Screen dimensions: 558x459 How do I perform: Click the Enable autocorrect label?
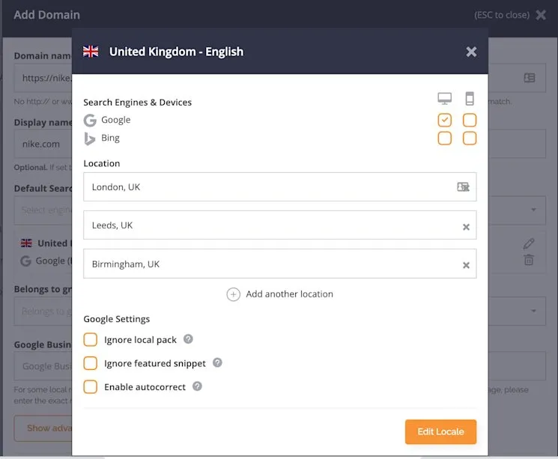[145, 387]
